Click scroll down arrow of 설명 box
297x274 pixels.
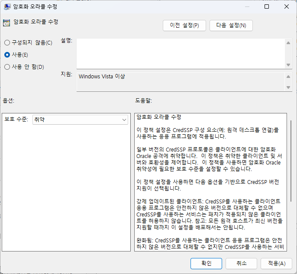pos(288,65)
